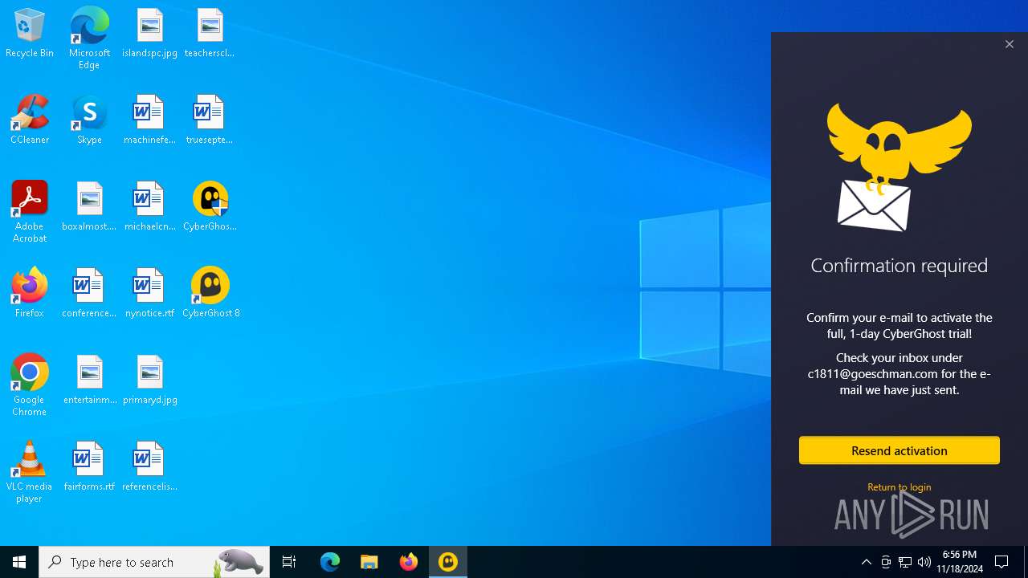The height and width of the screenshot is (578, 1028).
Task: Launch Firefox from the desktop shortcut
Action: click(x=30, y=293)
